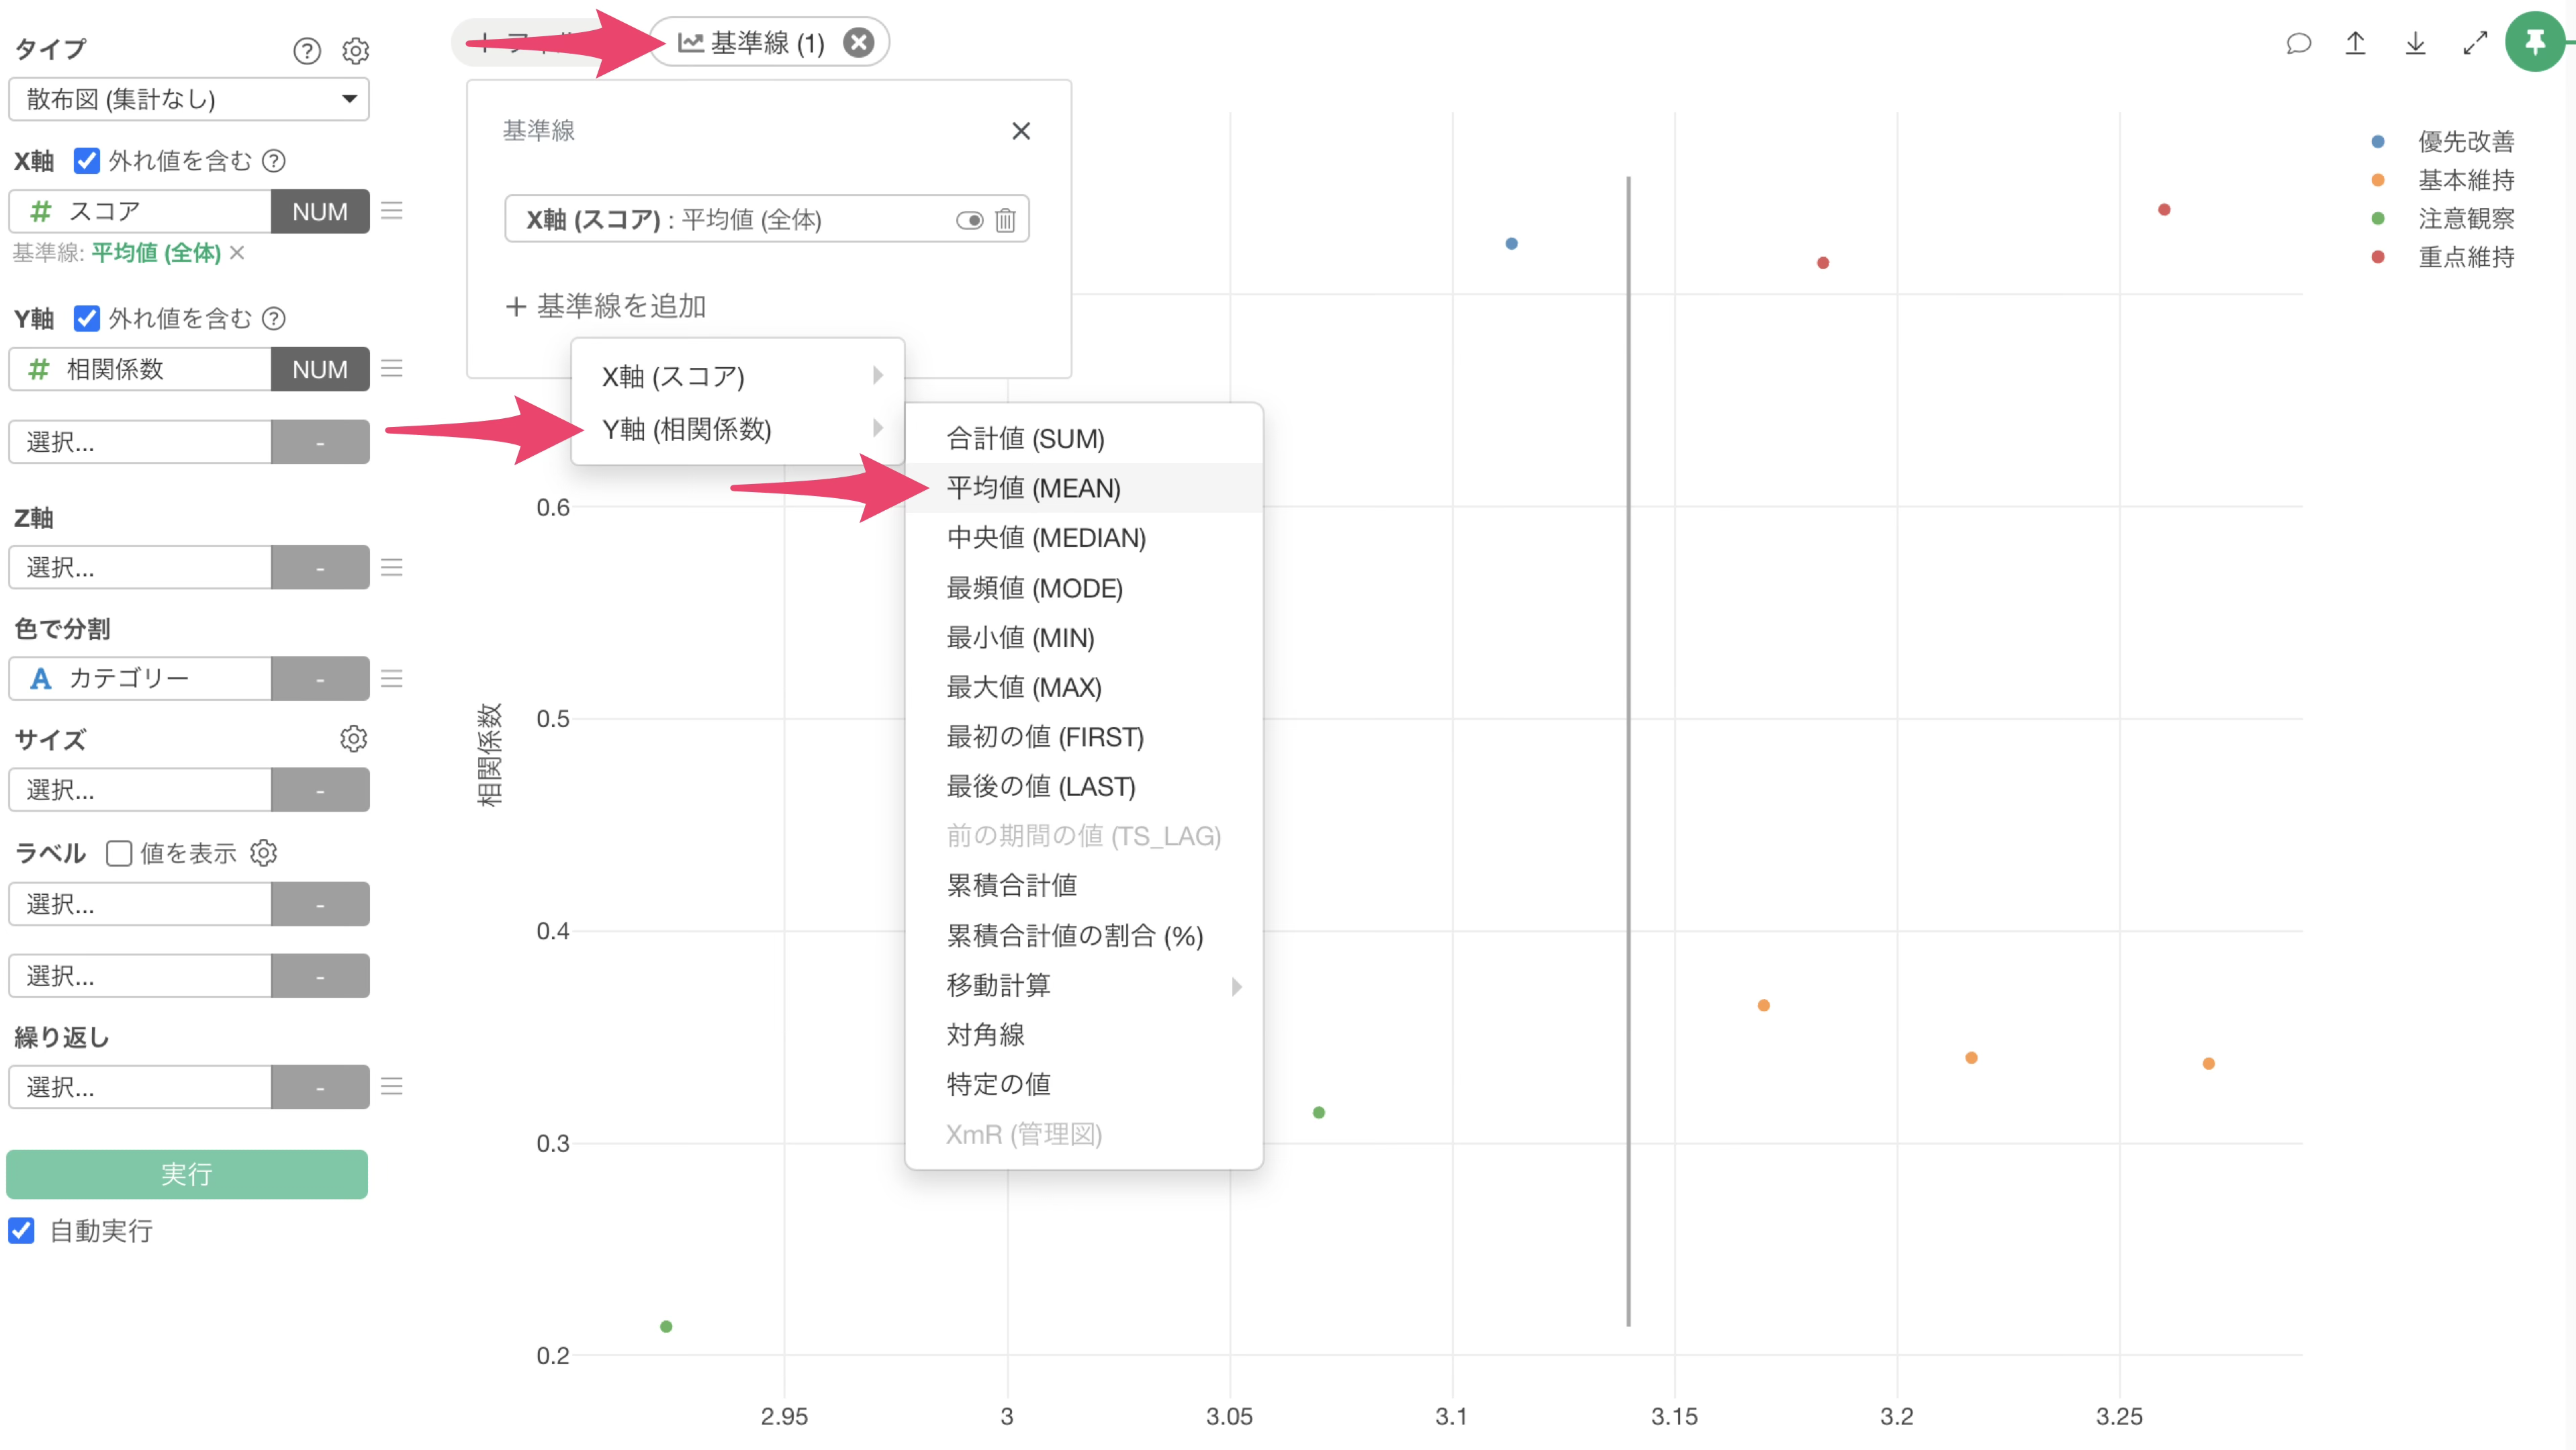Click the green 実行 button

click(x=187, y=1173)
